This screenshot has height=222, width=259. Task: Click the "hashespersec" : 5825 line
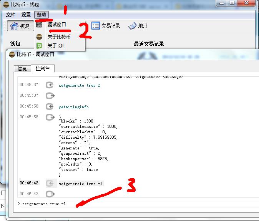pos(84,159)
